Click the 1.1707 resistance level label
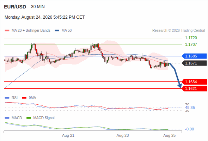This screenshot has width=208, height=141. coord(191,44)
